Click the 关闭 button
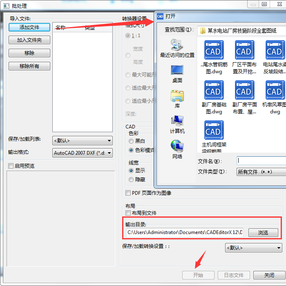Image resolution: width=286 pixels, height=286 pixels. pos(269,275)
